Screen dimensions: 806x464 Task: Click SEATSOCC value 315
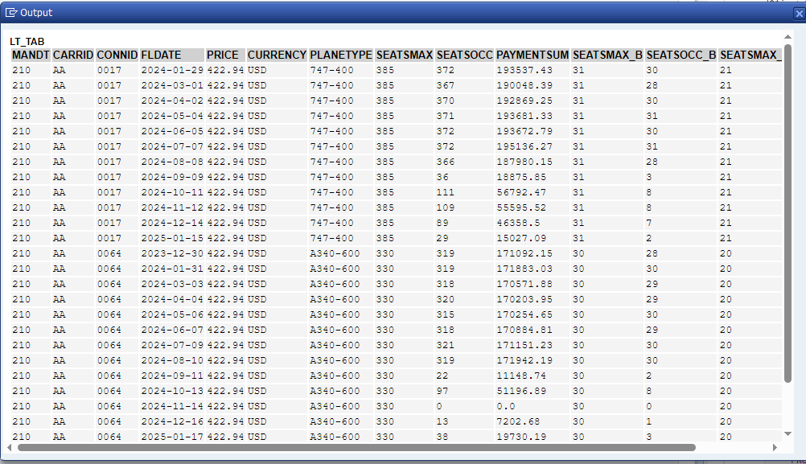(x=445, y=315)
